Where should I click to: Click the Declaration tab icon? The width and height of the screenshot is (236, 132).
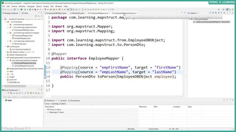tap(69, 100)
